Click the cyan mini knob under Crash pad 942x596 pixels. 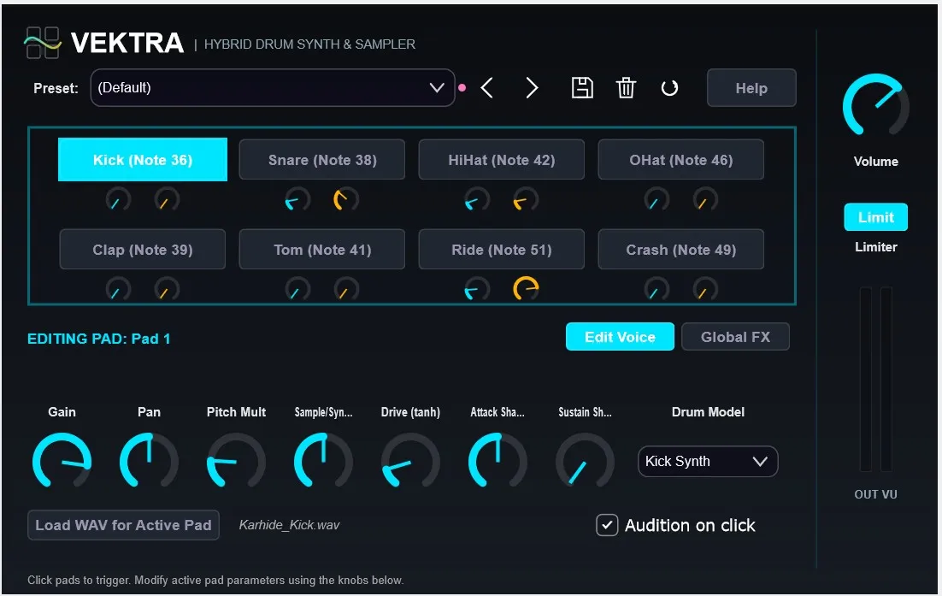(656, 289)
